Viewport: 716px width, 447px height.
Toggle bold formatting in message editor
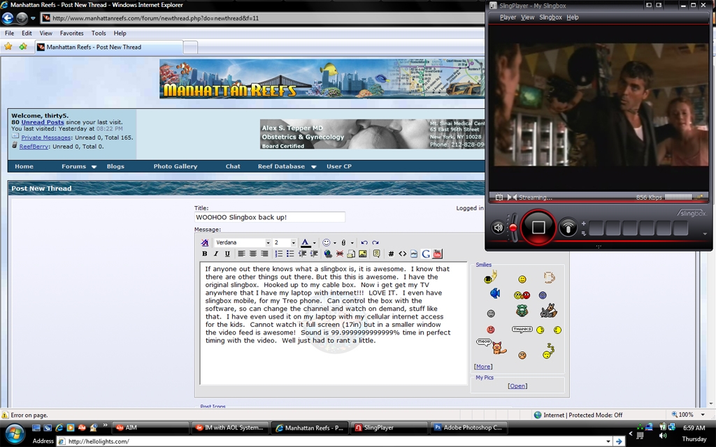[205, 254]
